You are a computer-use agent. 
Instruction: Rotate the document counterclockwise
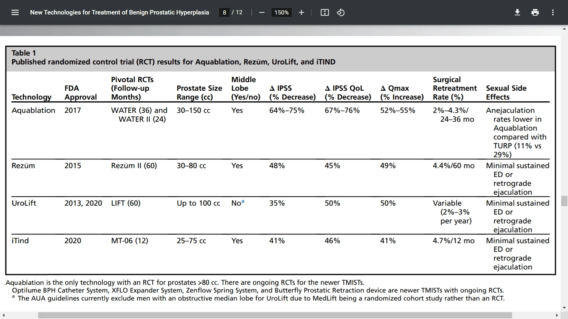click(341, 12)
